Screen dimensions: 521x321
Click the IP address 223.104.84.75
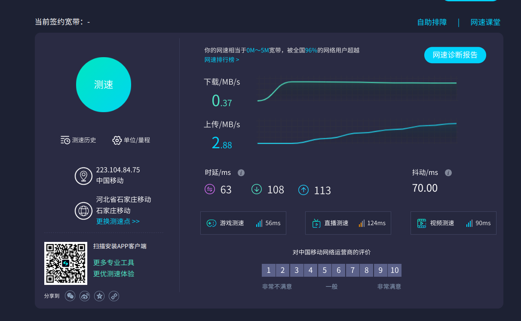(x=118, y=170)
